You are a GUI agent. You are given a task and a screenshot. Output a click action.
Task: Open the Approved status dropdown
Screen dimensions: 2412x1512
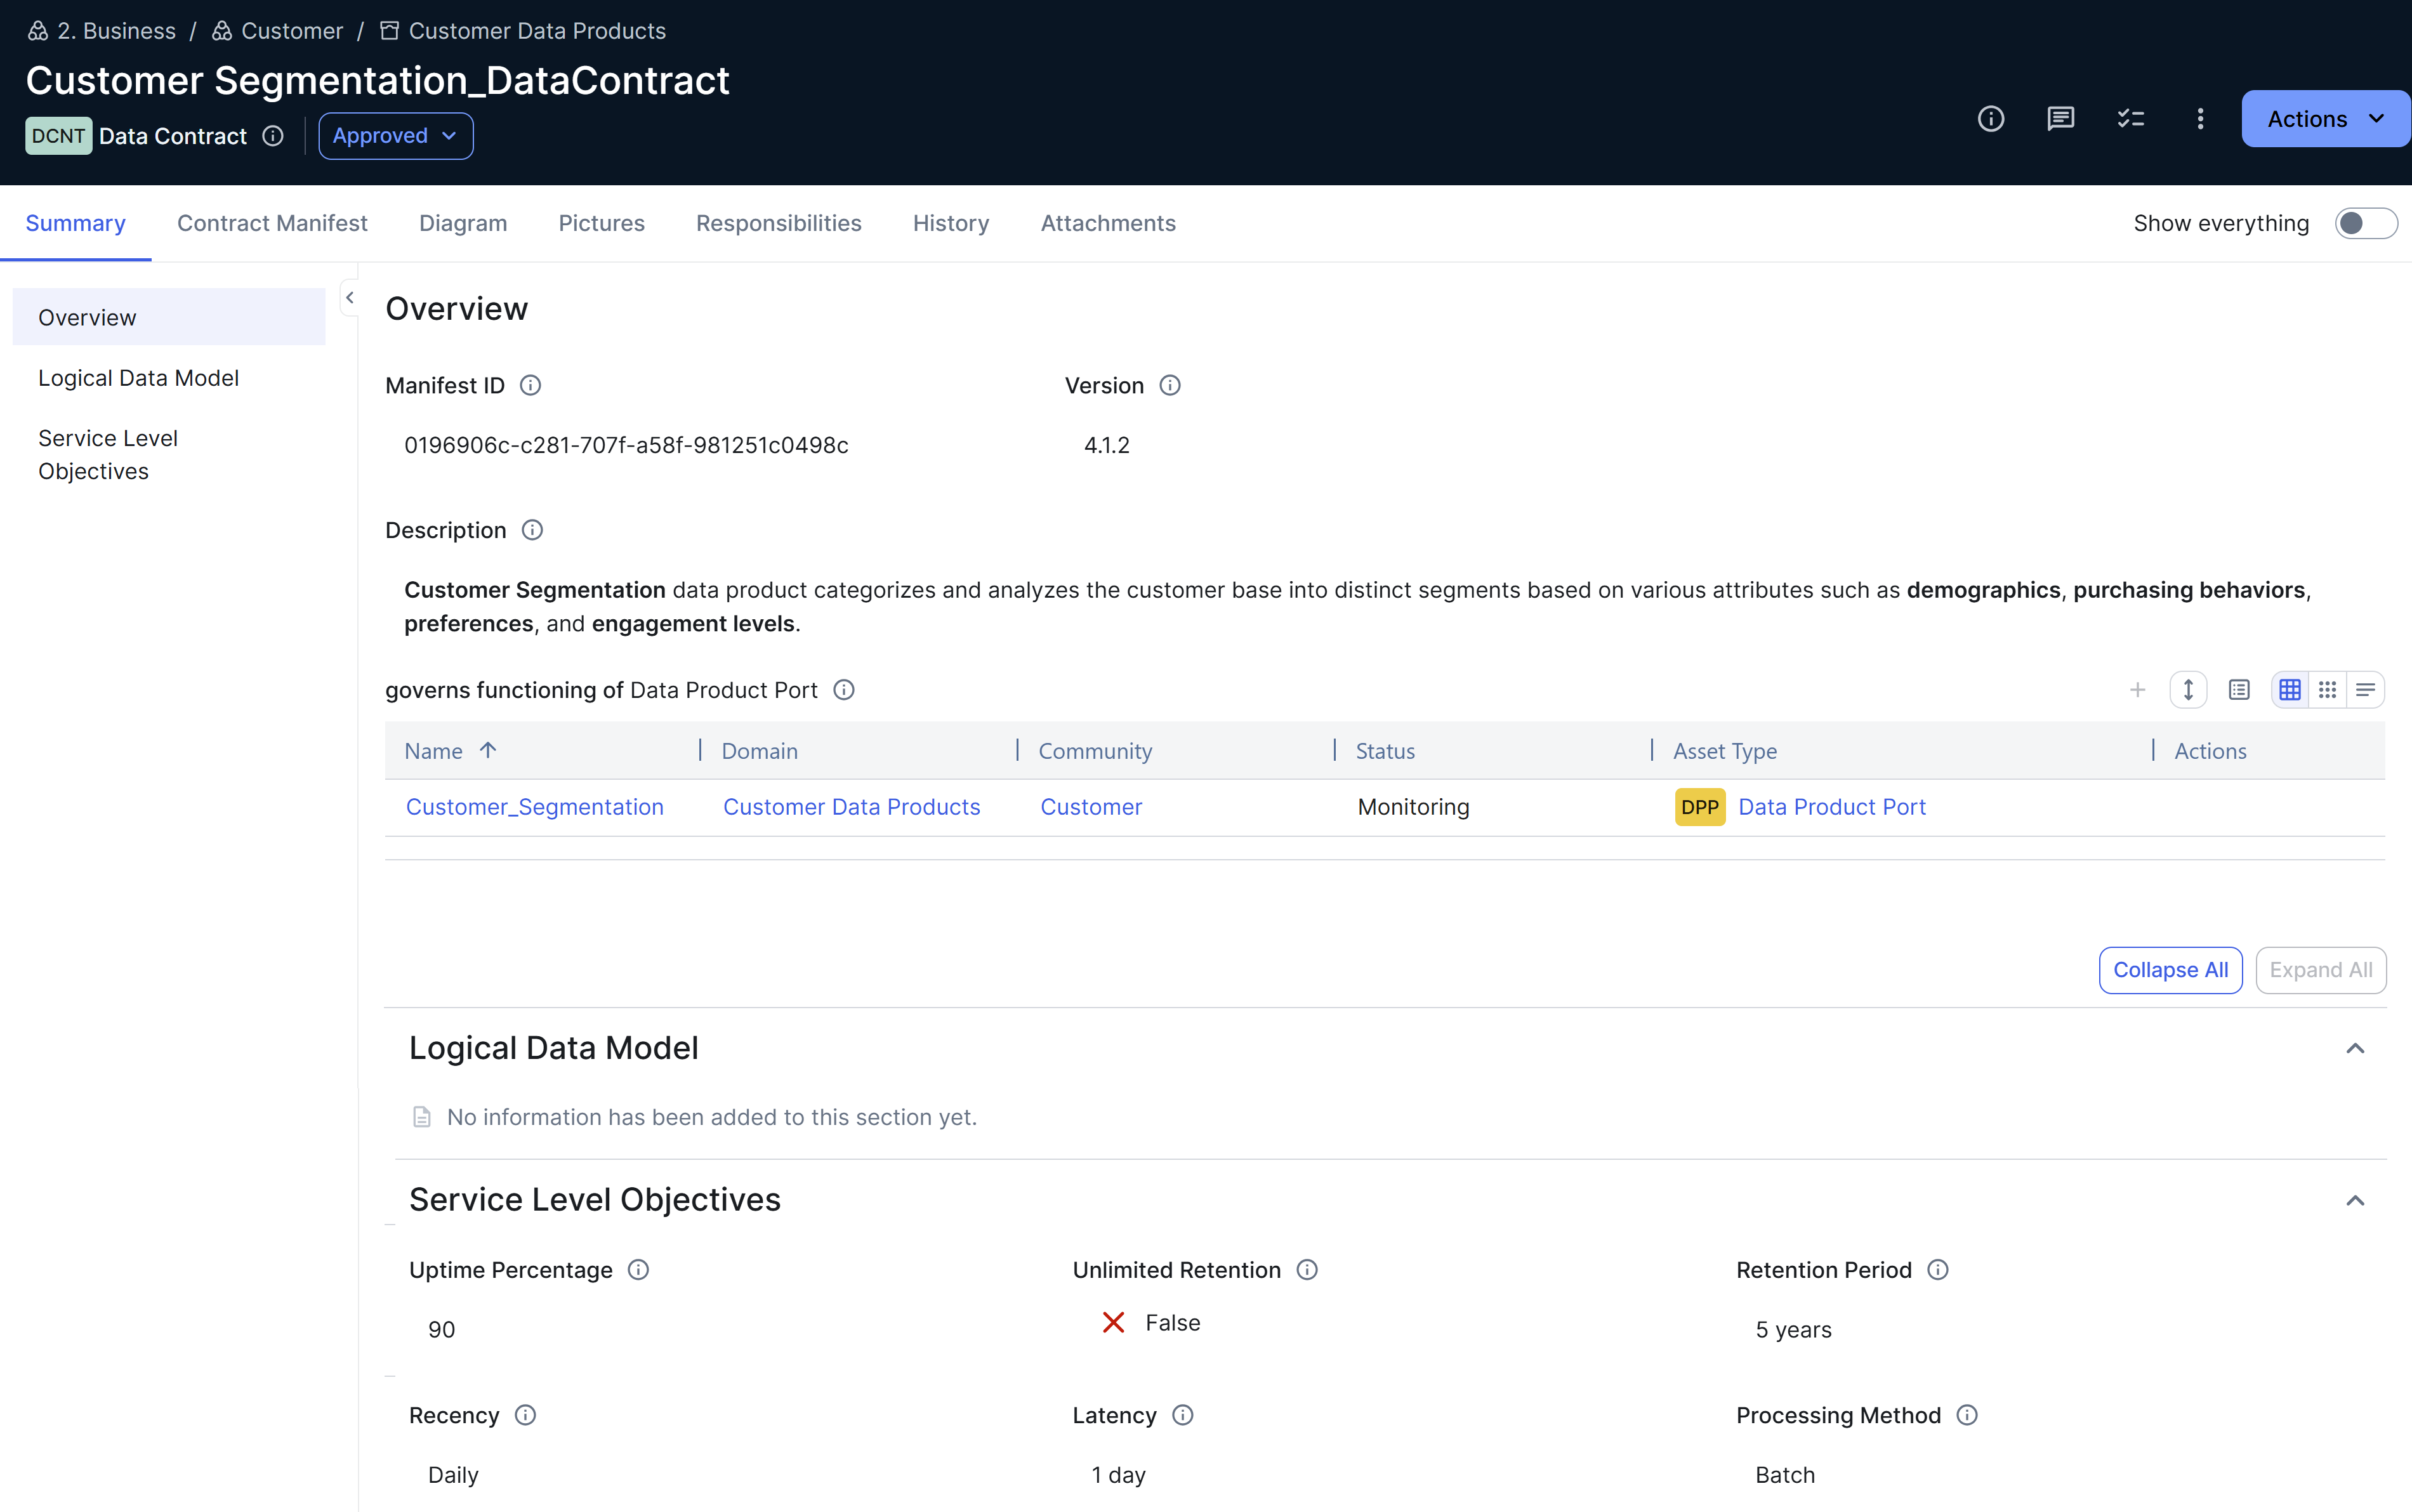coord(396,136)
